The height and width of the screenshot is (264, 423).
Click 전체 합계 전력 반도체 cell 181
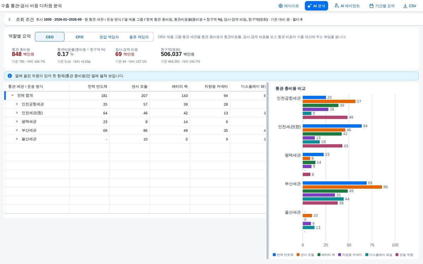click(x=90, y=95)
